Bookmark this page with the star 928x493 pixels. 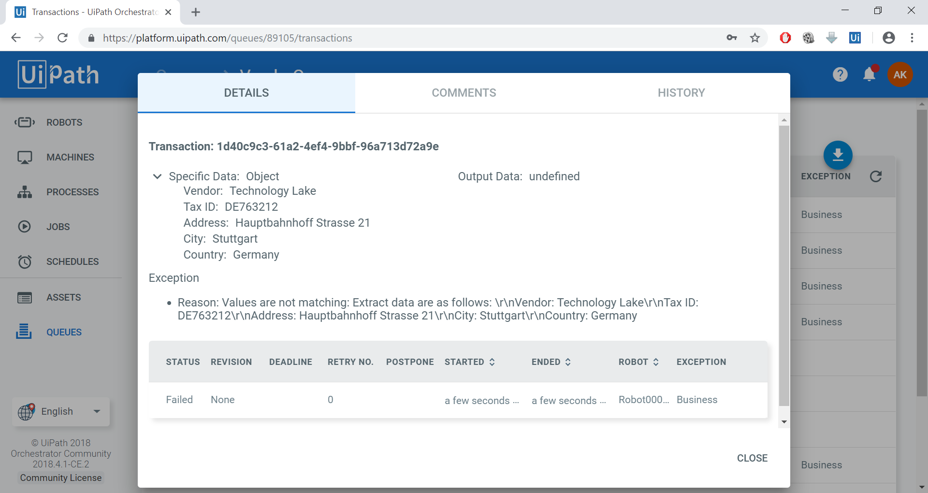tap(755, 38)
